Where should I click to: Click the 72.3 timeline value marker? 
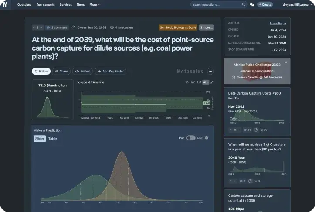(207, 103)
